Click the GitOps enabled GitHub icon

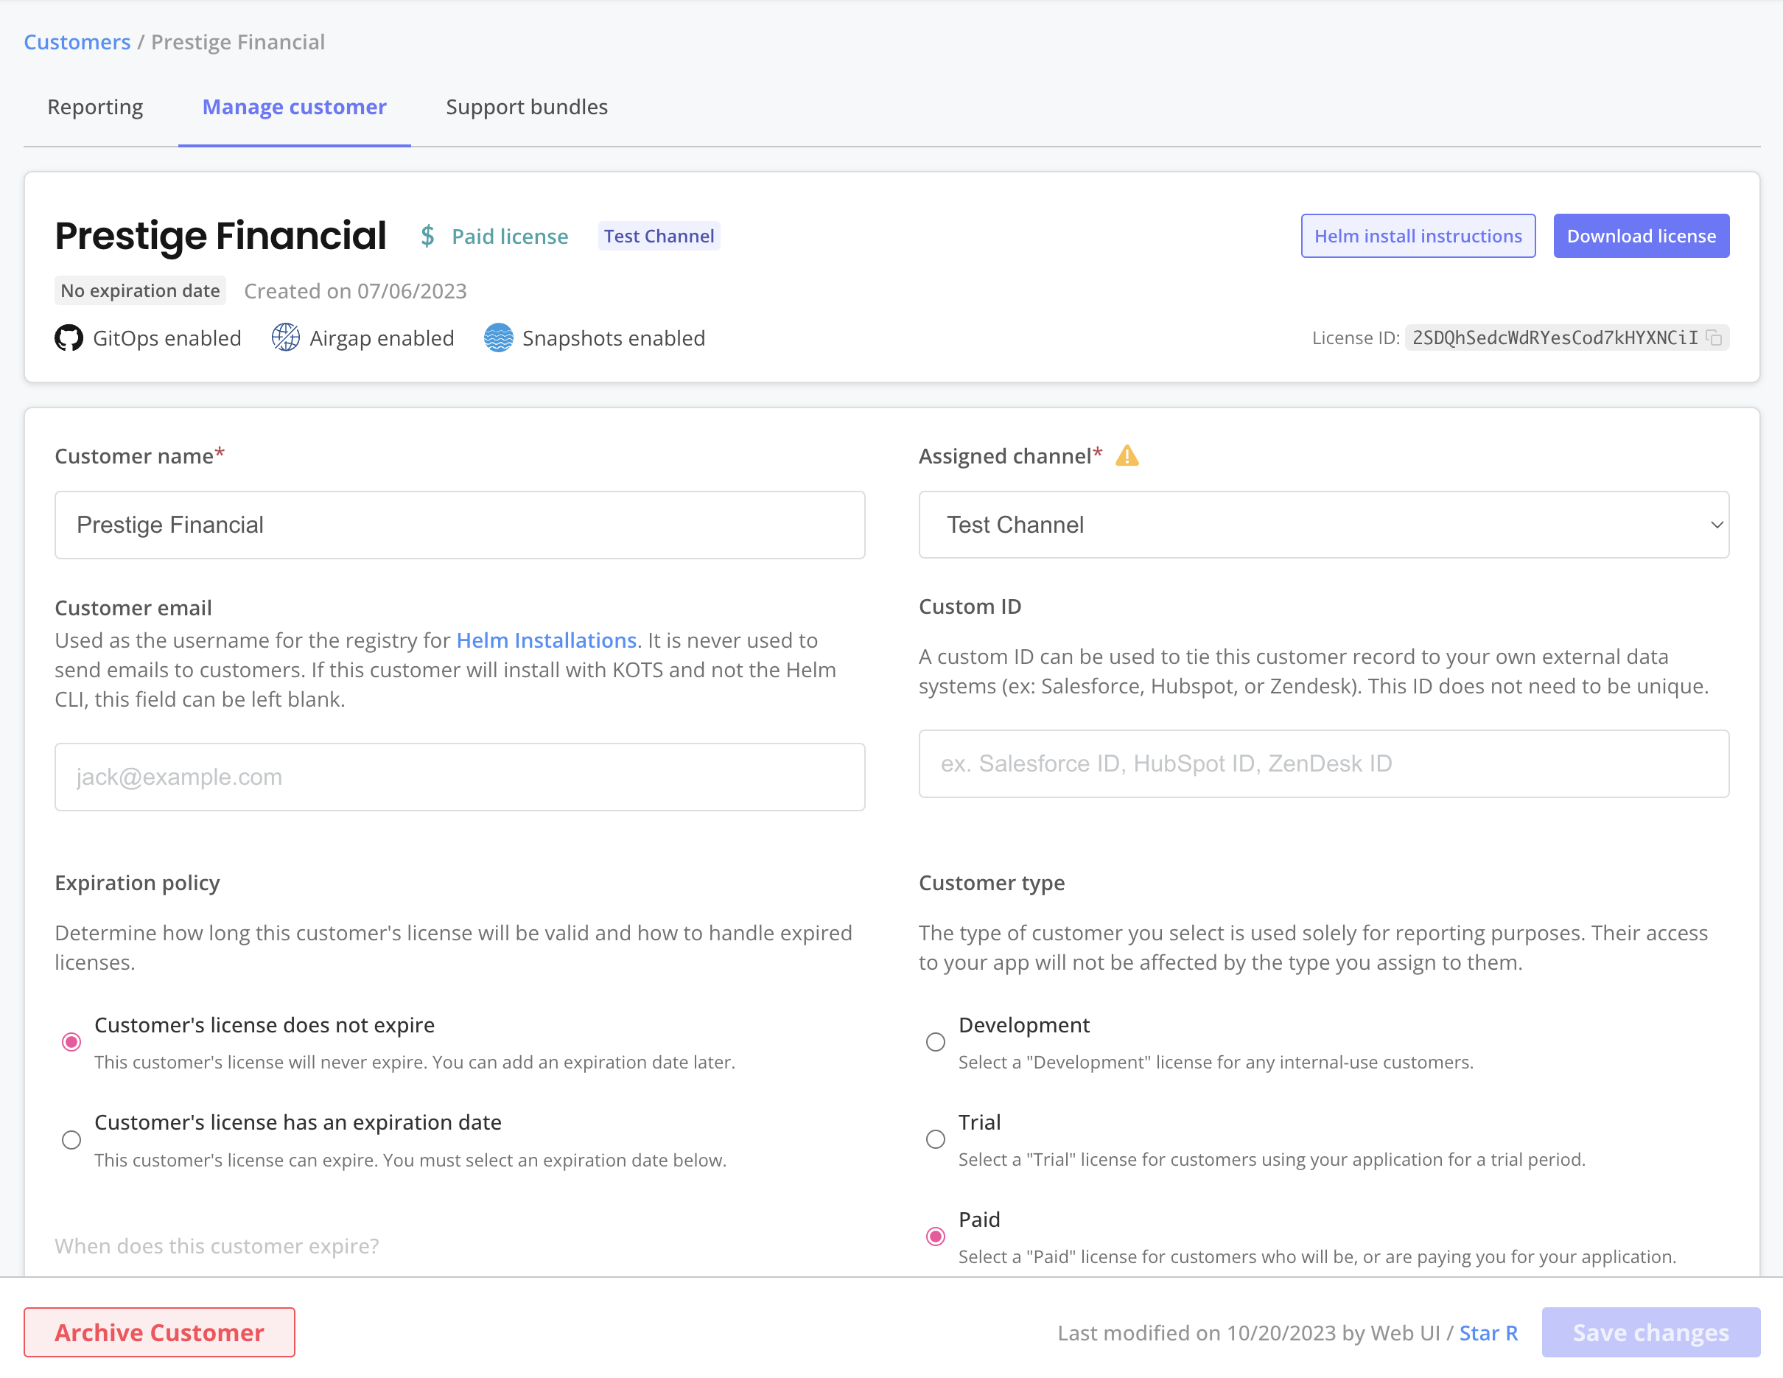pyautogui.click(x=69, y=338)
